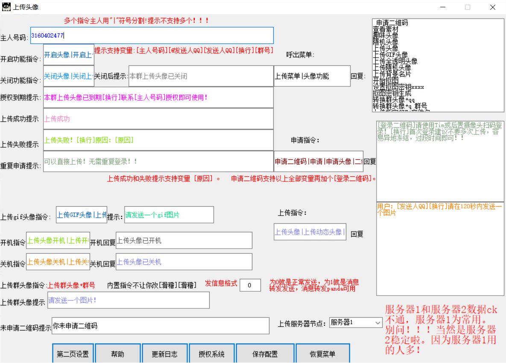Viewport: 506px width, 363px height.
Task: Click the 授权系统 button
Action: (212, 354)
